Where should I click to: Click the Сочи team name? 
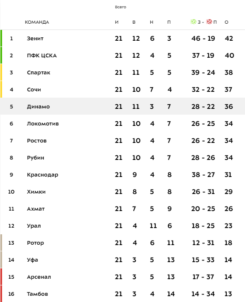tap(34, 90)
